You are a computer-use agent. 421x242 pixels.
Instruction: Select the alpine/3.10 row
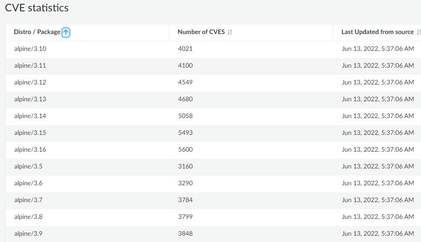30,49
